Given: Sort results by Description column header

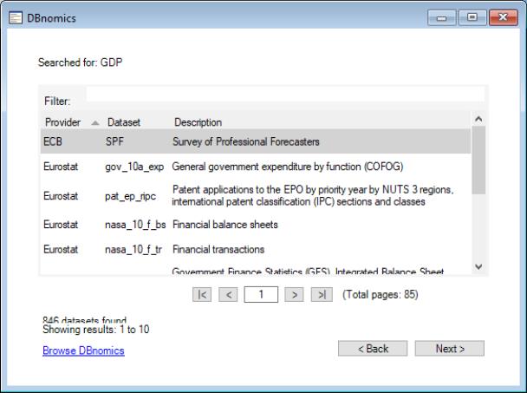Looking at the screenshot, I should [198, 122].
